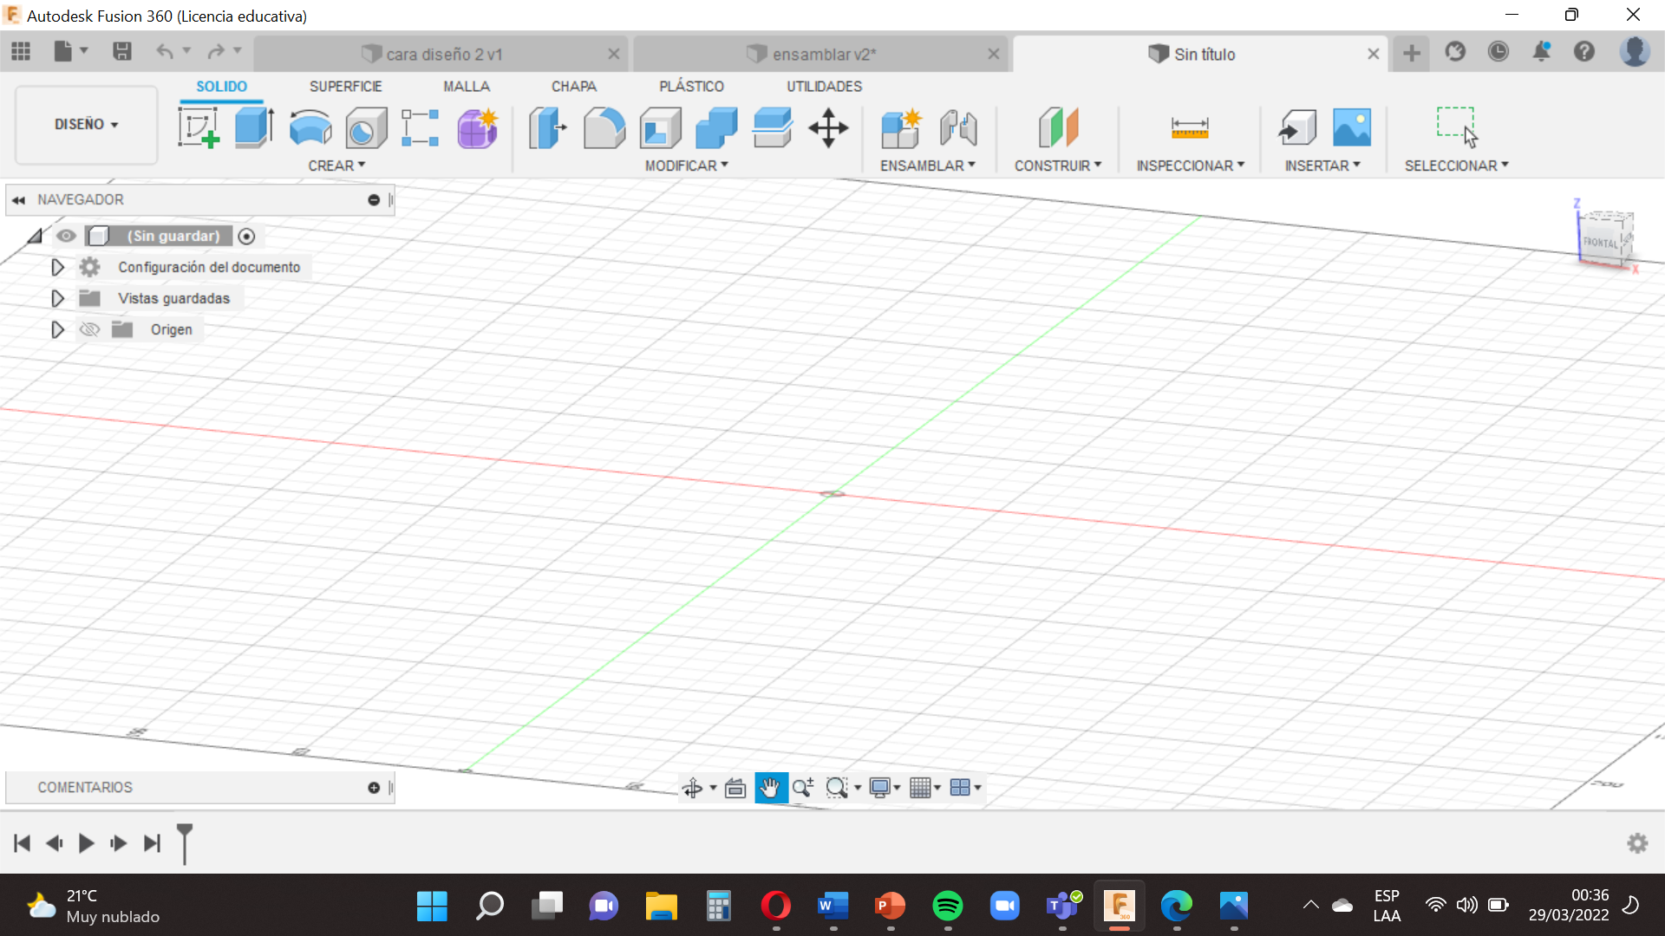Select the Create Form tool
This screenshot has width=1665, height=936.
coord(477,128)
